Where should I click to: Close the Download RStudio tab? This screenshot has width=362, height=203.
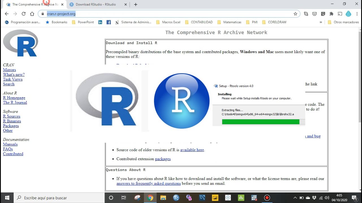[x=126, y=5]
